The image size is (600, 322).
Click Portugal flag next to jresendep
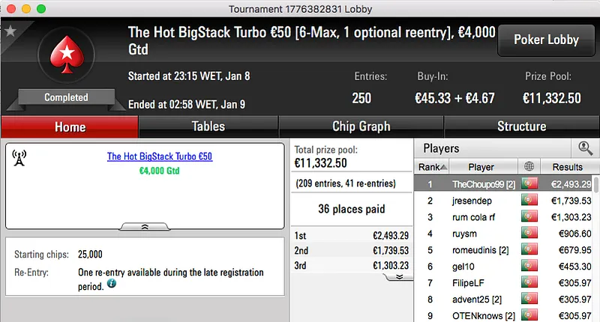[530, 201]
